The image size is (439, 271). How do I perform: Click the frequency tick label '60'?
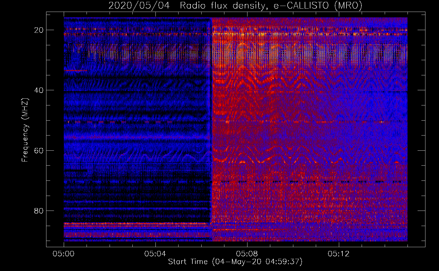pyautogui.click(x=39, y=150)
